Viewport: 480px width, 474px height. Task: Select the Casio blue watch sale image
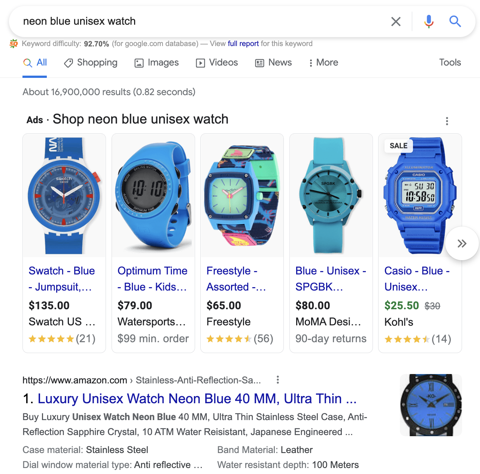[x=420, y=195]
